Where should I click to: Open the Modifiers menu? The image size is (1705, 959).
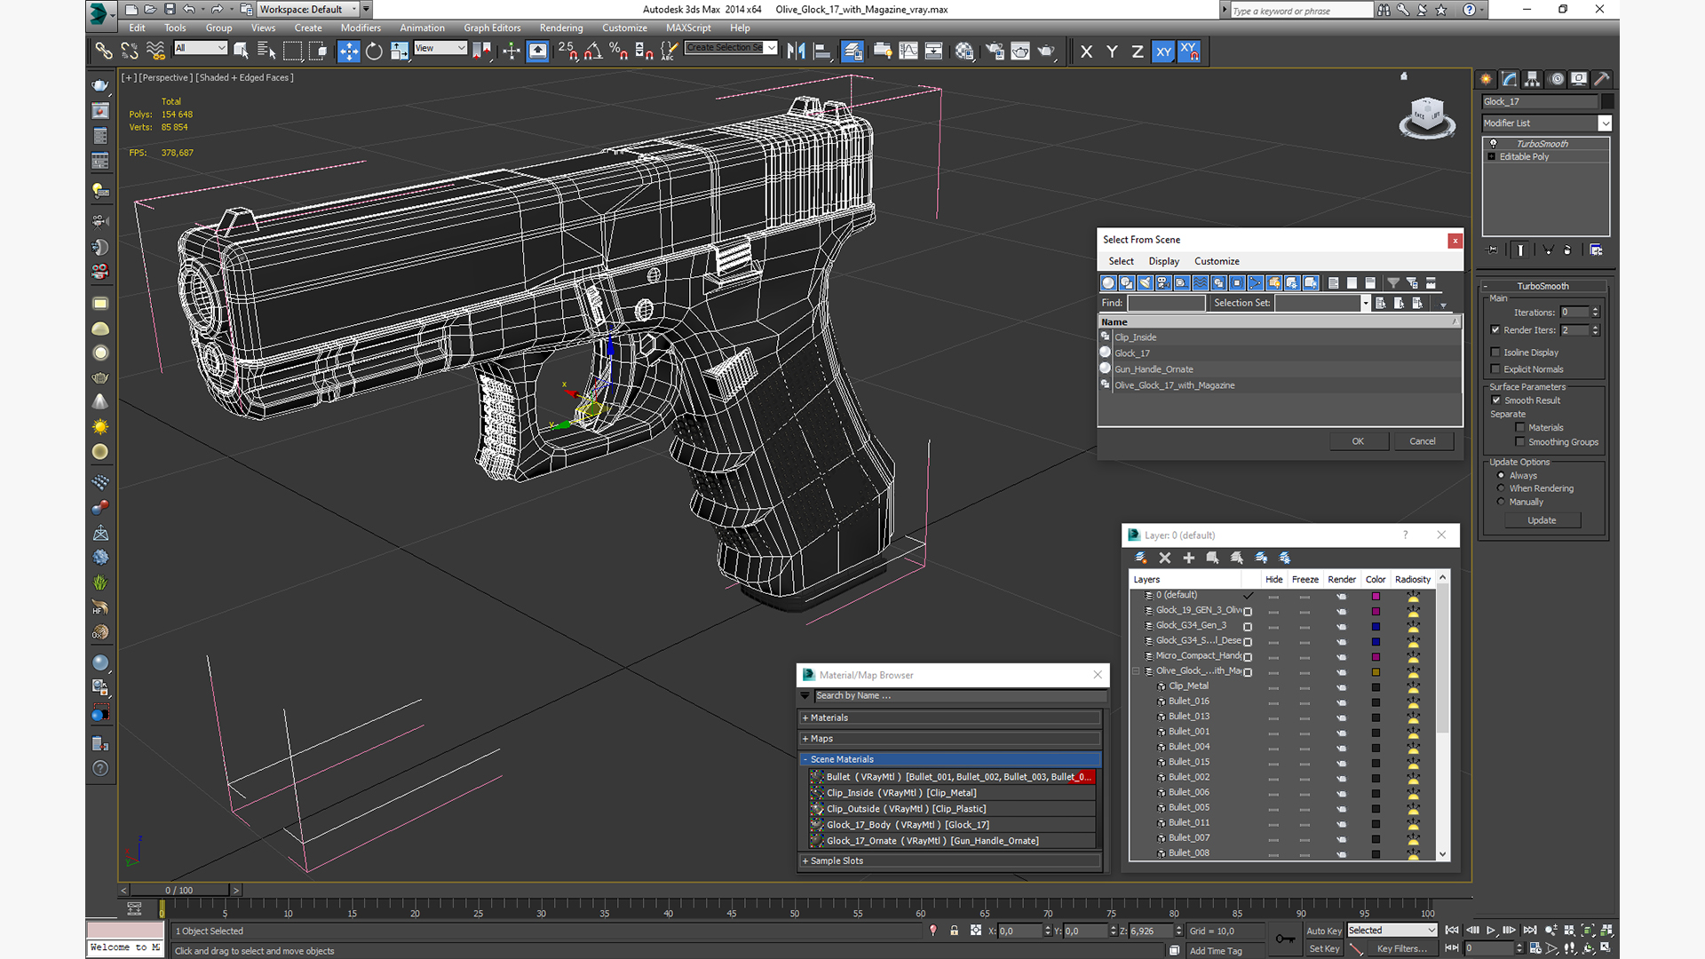click(x=361, y=28)
